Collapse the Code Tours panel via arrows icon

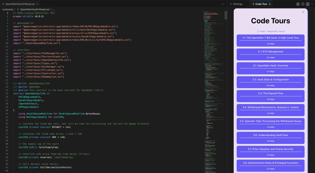point(303,12)
